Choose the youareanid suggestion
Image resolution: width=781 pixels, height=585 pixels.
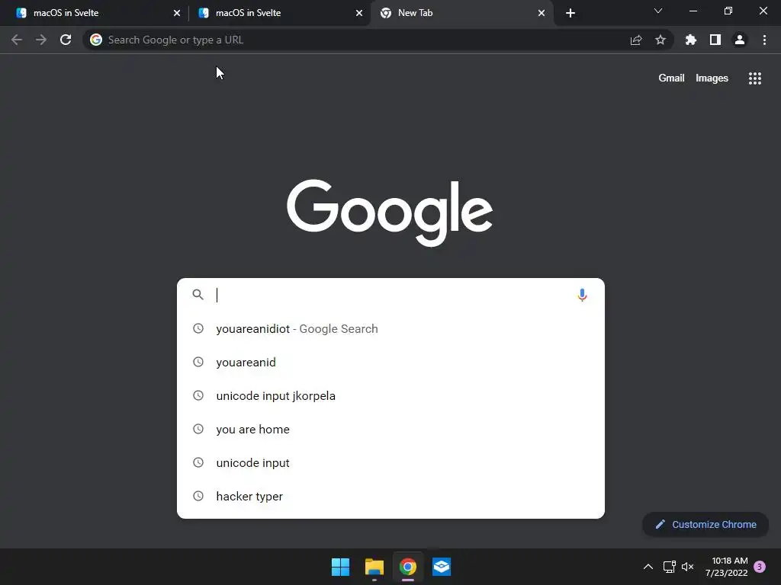pyautogui.click(x=391, y=362)
